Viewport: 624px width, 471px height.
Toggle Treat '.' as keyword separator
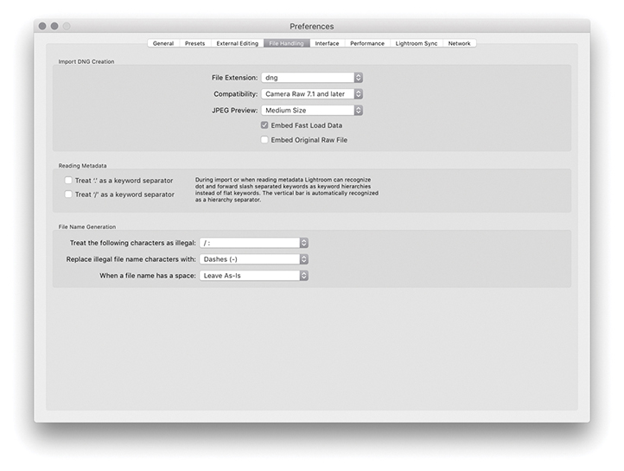tap(68, 181)
